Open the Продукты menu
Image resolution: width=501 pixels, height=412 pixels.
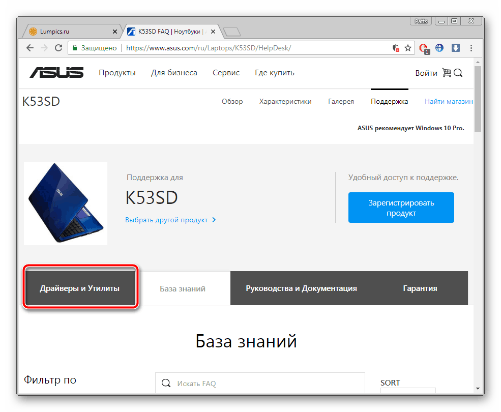click(x=117, y=73)
